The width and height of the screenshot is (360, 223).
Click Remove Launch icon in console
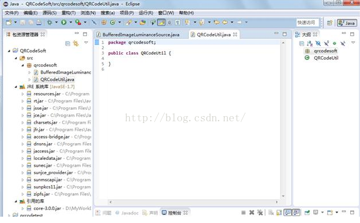click(252, 213)
